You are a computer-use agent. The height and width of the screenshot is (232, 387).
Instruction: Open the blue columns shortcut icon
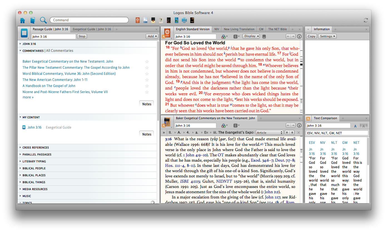[184, 20]
